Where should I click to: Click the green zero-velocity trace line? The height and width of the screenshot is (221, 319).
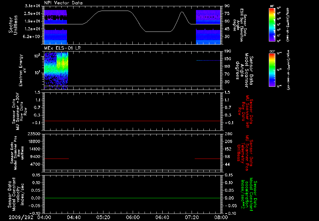click(132, 198)
